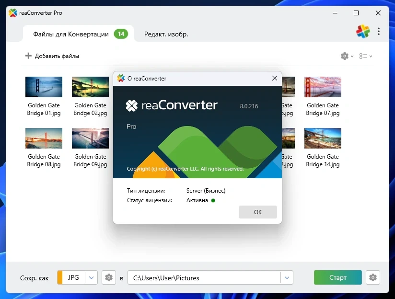The width and height of the screenshot is (395, 299).
Task: Select Golden Gate Bridge 07.jpg thumbnail
Action: [x=323, y=87]
